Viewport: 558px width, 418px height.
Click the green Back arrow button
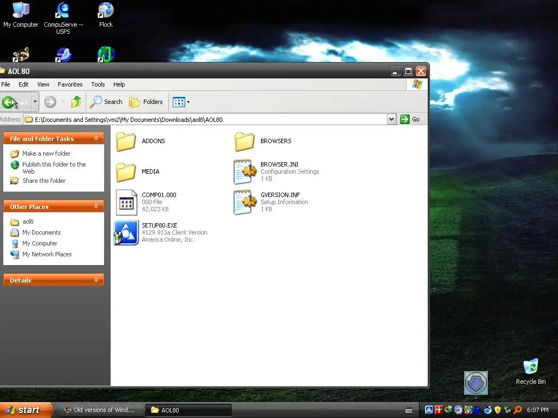click(x=8, y=102)
